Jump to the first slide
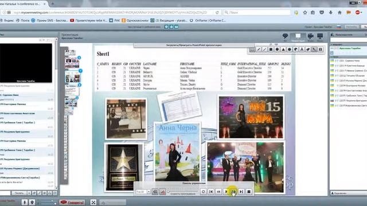 click(211, 192)
